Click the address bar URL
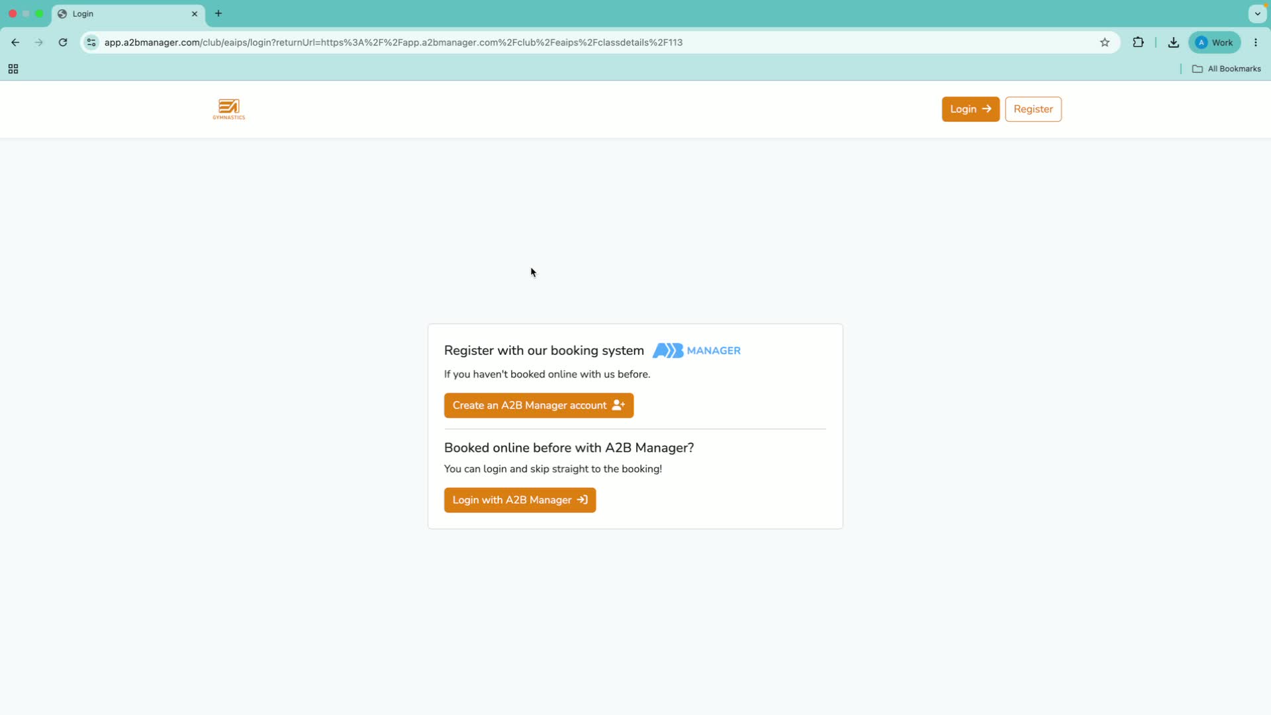Image resolution: width=1271 pixels, height=715 pixels. click(393, 42)
